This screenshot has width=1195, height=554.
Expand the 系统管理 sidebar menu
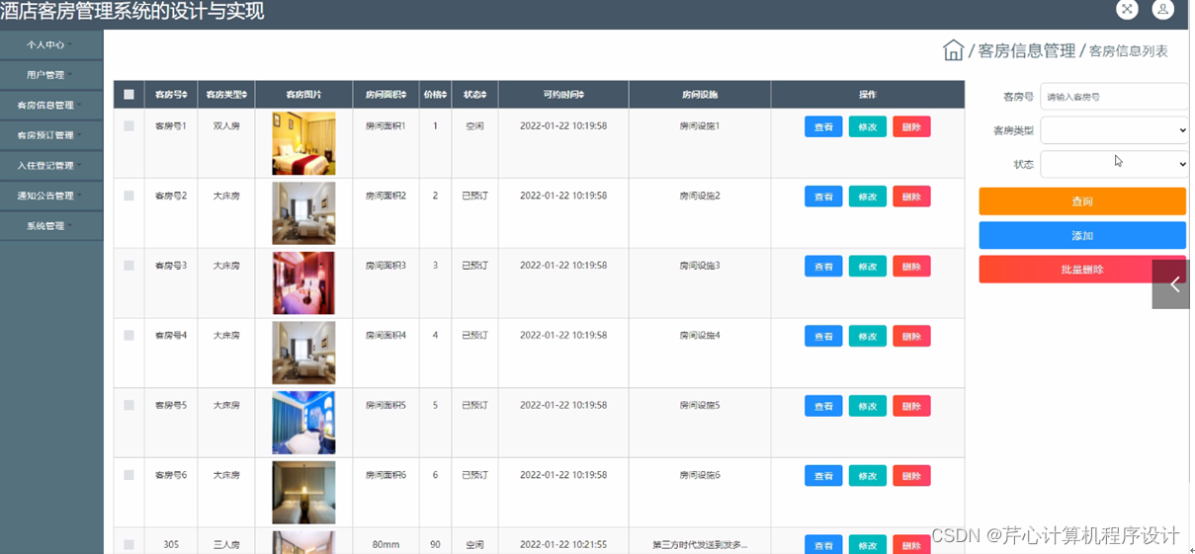tap(50, 226)
